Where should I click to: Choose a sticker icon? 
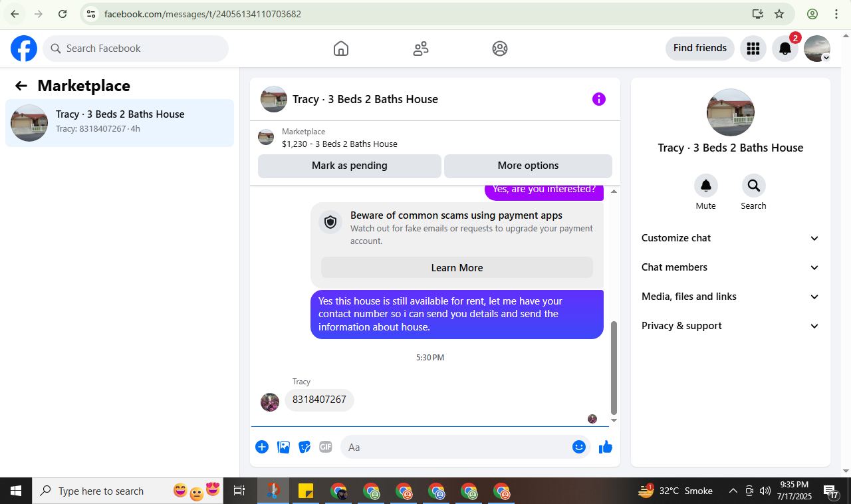pos(304,447)
